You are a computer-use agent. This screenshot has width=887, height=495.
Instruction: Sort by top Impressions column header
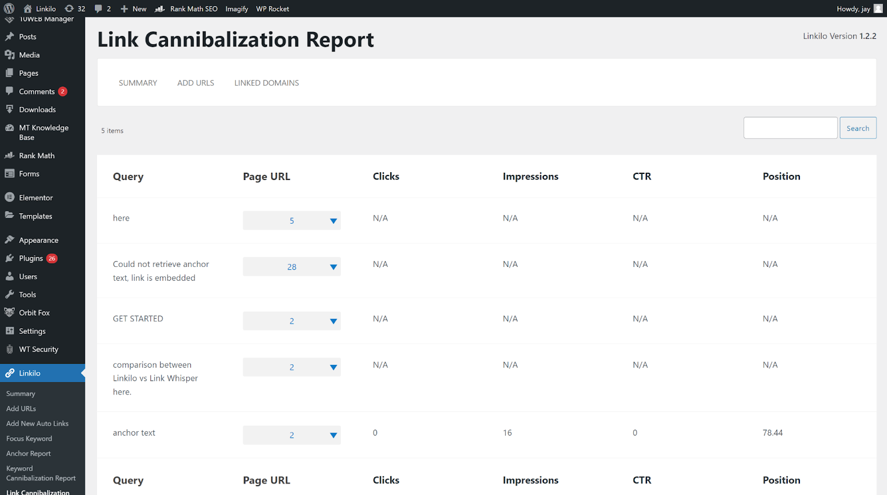[531, 177]
